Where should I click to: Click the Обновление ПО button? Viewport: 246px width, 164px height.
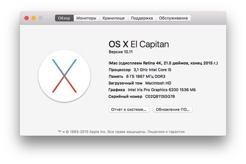pyautogui.click(x=173, y=109)
